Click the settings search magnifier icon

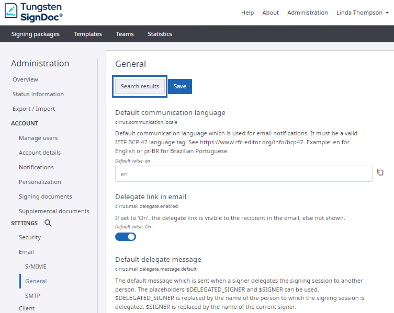48,223
